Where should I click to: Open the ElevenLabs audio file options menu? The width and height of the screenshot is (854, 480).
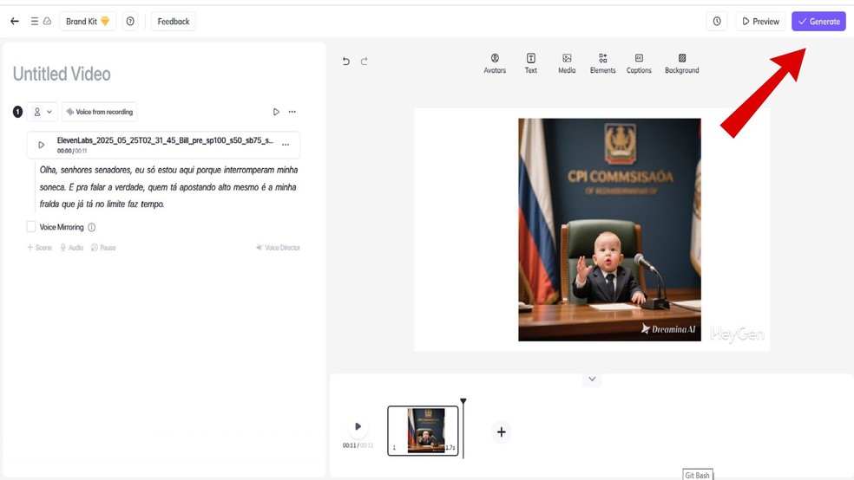286,145
